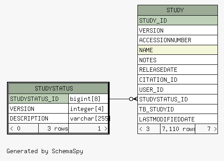This screenshot has width=224, height=161.
Task: Select the RELEASEDATE column row
Action: (x=177, y=70)
